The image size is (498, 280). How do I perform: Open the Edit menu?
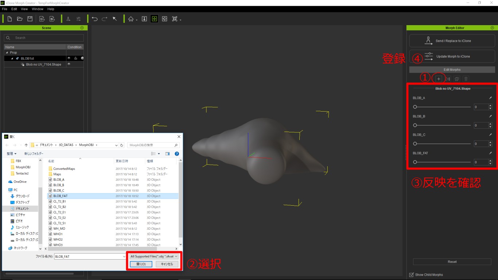coord(14,9)
